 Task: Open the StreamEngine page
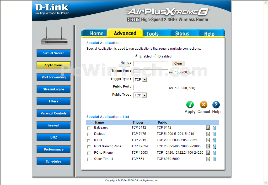click(53, 89)
